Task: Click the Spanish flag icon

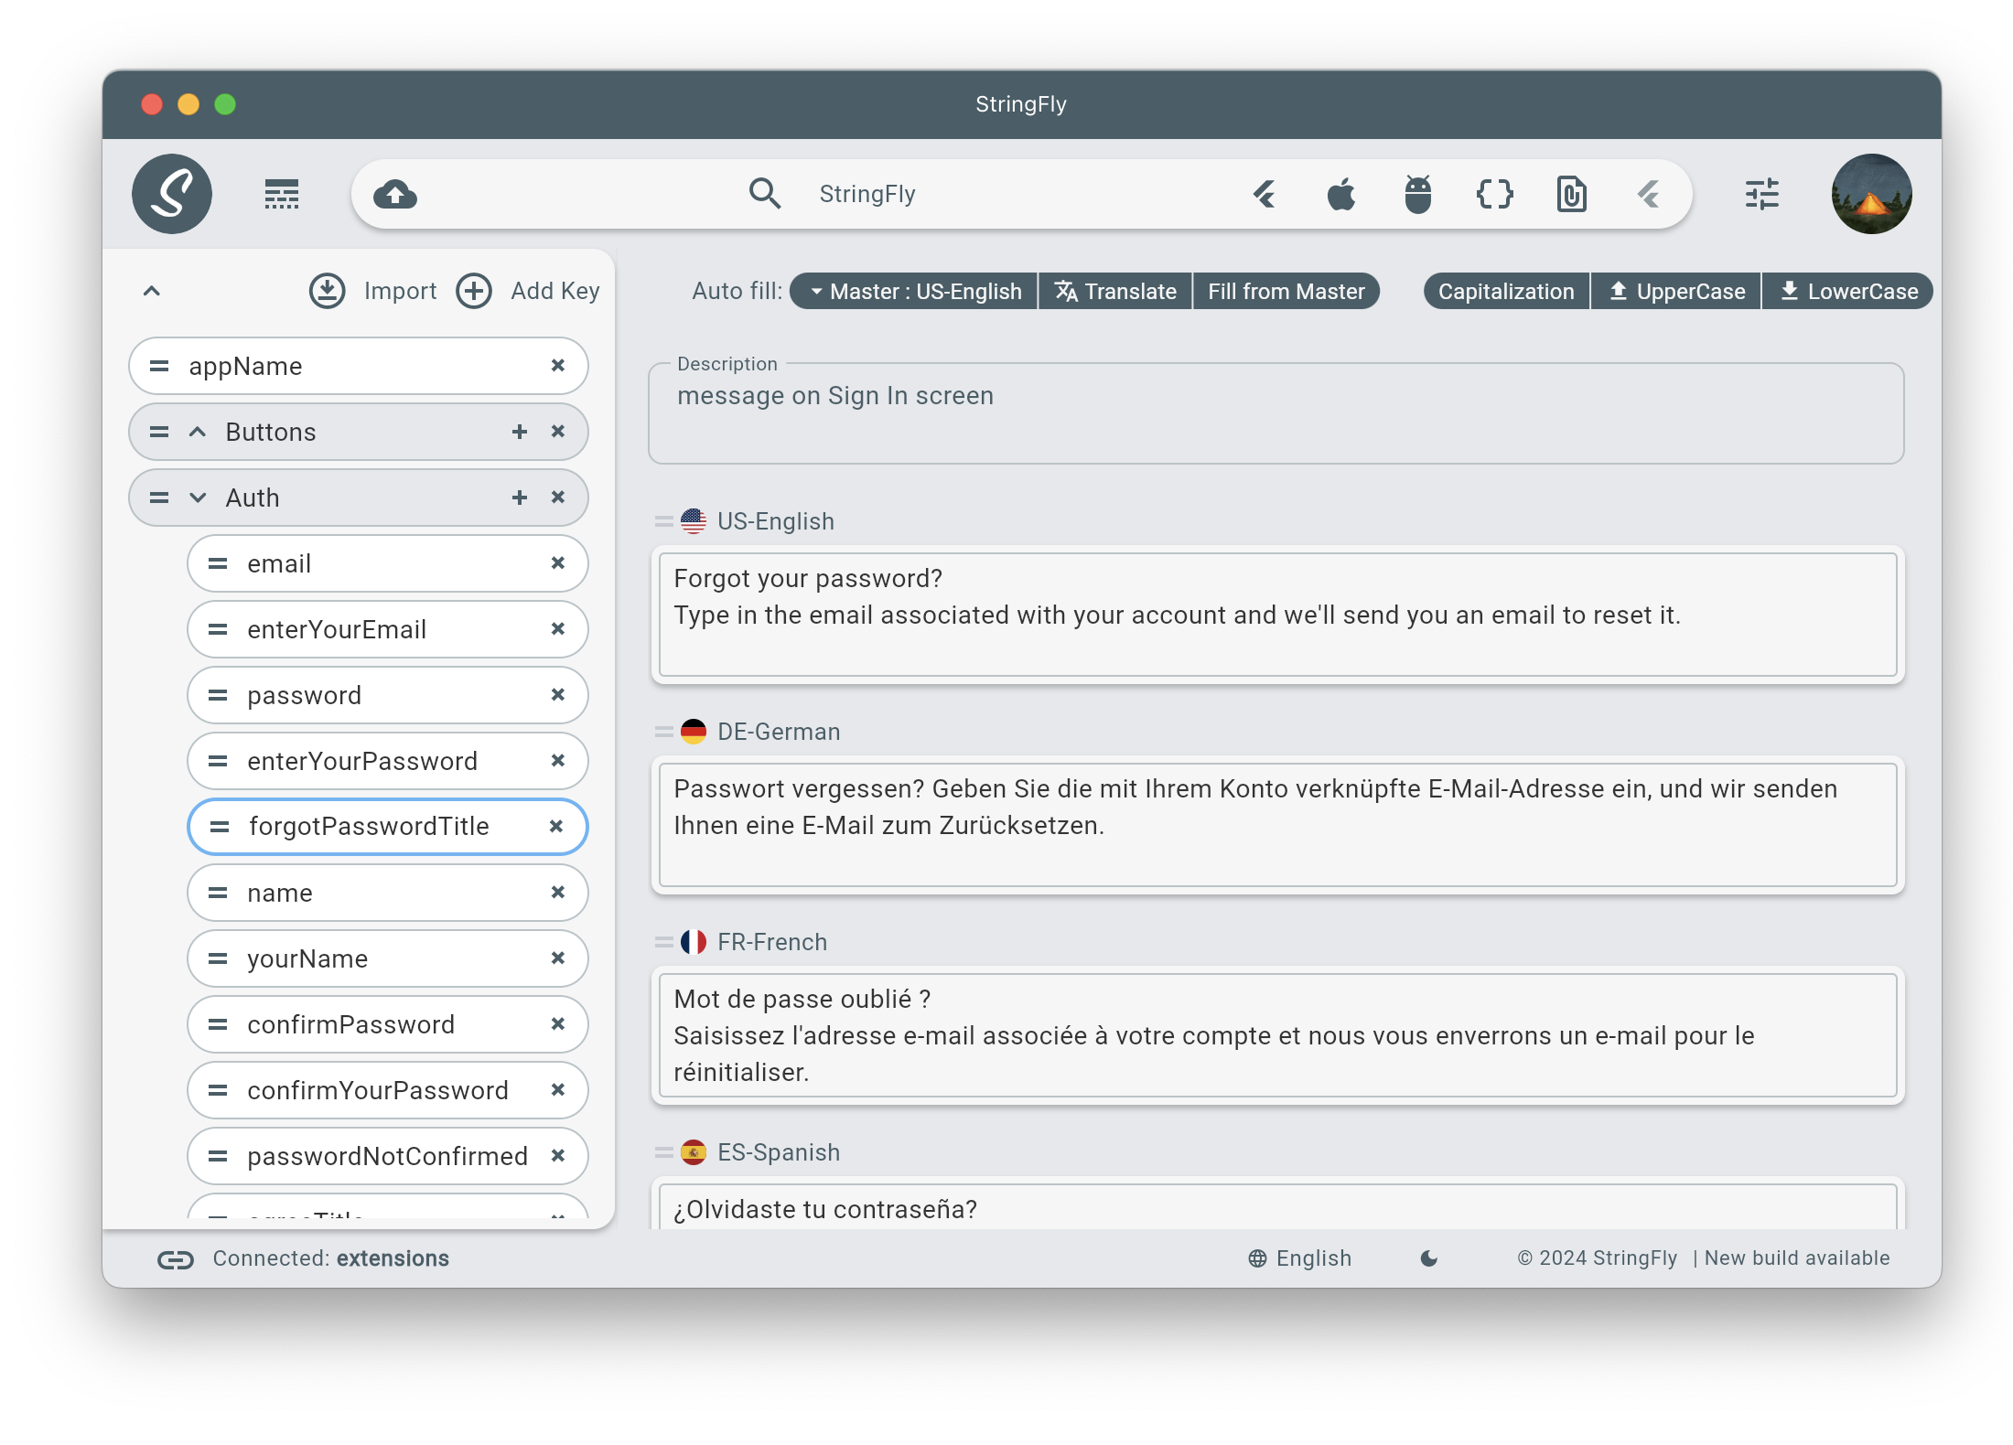Action: point(694,1152)
